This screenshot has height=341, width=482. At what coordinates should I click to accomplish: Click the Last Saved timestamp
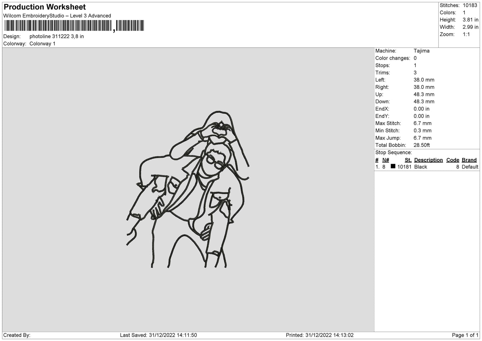[x=158, y=335]
